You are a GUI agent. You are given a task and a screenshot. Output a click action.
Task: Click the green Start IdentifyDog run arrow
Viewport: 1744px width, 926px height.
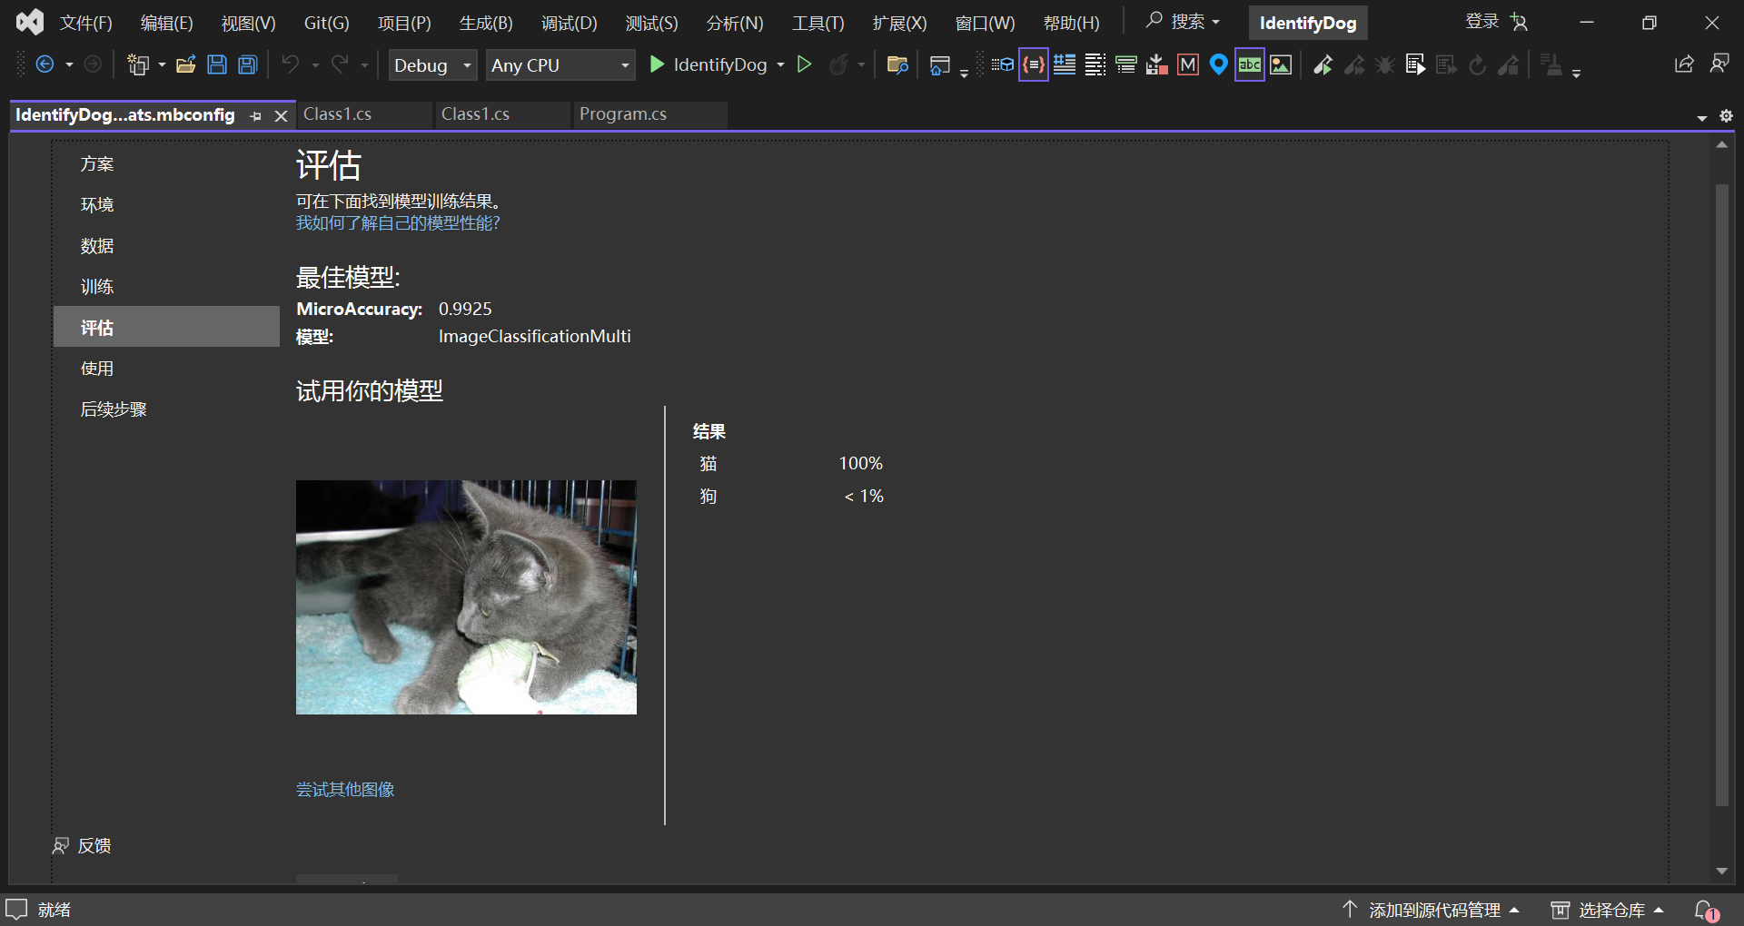click(657, 64)
